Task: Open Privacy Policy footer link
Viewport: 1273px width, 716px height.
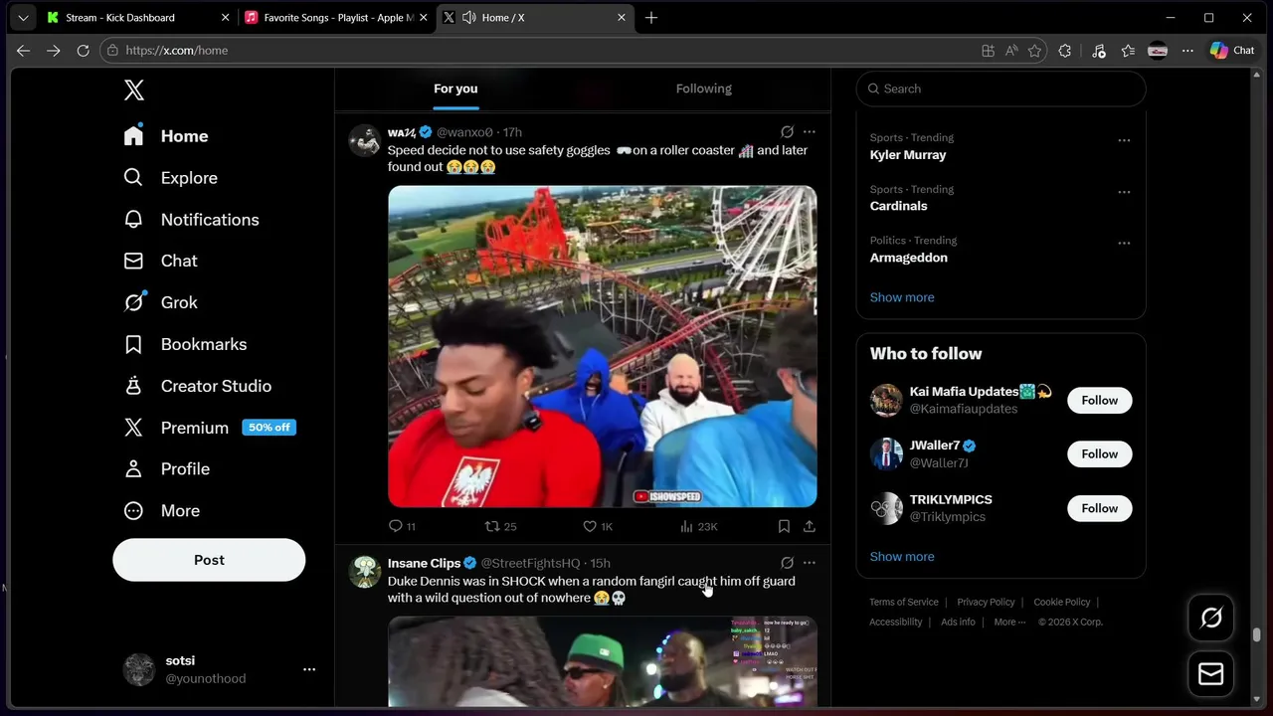Action: [x=986, y=602]
